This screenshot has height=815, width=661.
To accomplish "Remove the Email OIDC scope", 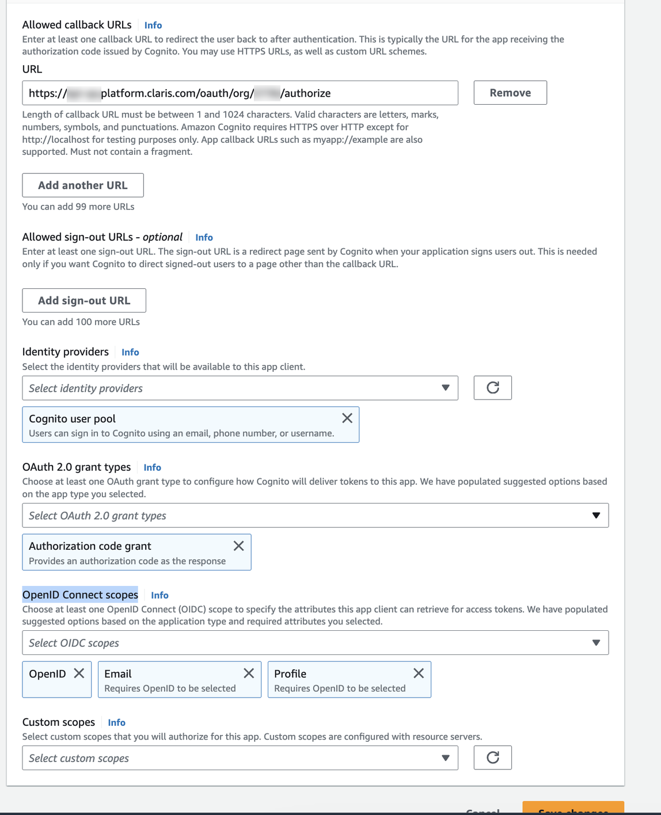I will tap(249, 672).
